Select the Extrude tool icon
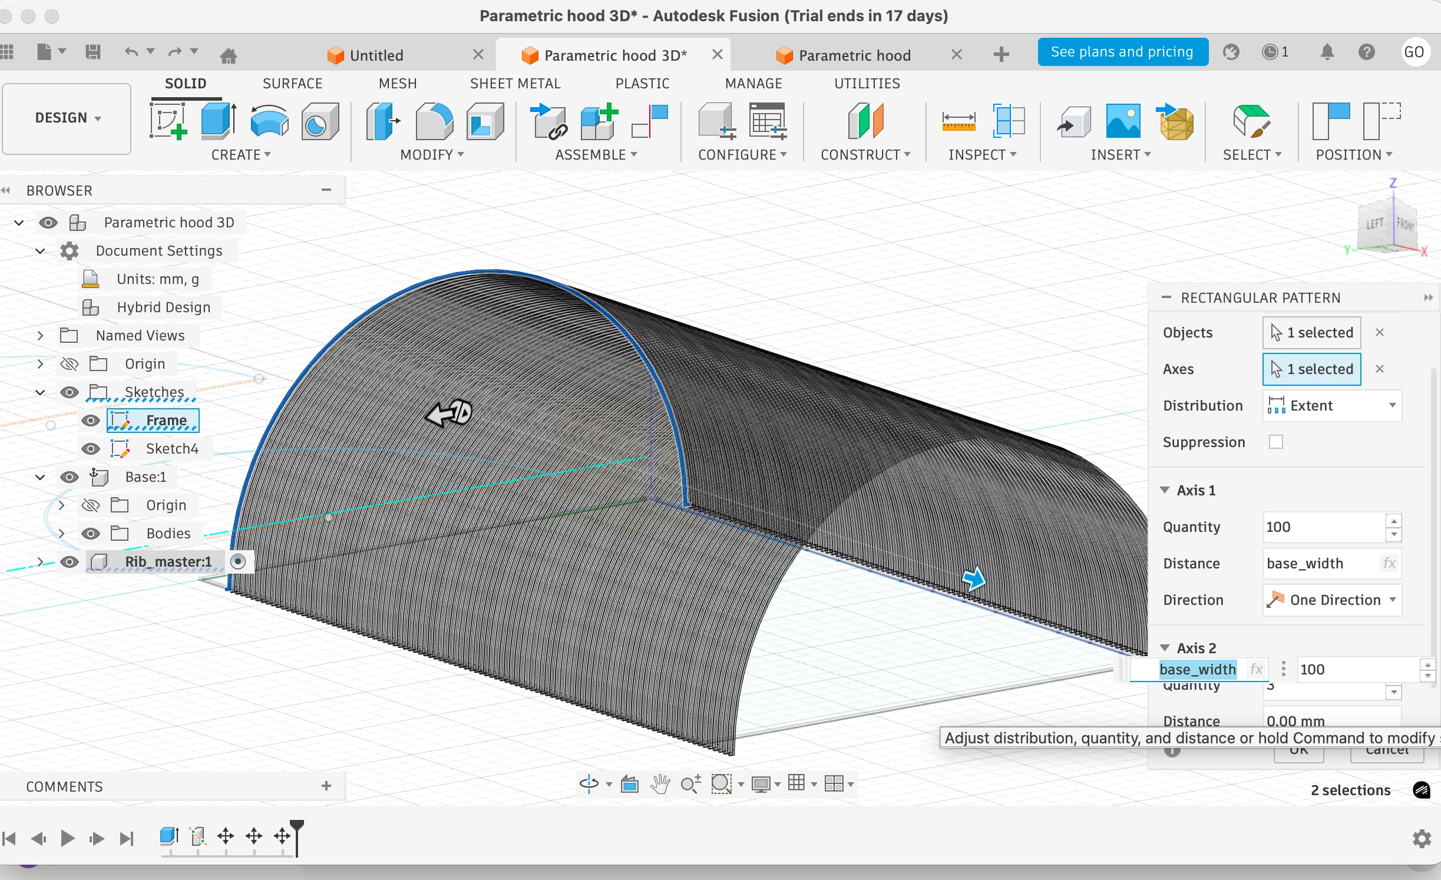This screenshot has width=1441, height=880. [218, 121]
